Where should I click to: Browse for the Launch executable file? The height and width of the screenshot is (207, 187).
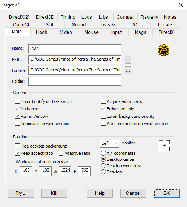pos(128,71)
